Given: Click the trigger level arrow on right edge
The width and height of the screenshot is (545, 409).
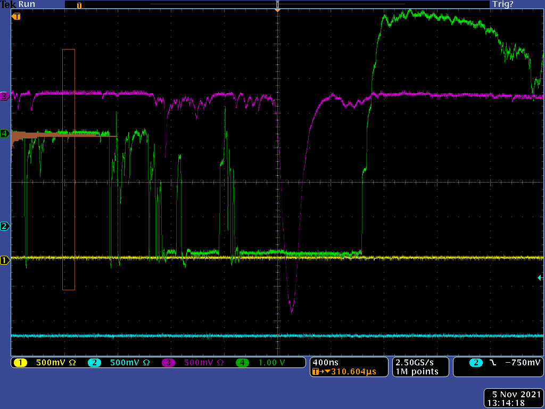Looking at the screenshot, I should click(x=540, y=277).
